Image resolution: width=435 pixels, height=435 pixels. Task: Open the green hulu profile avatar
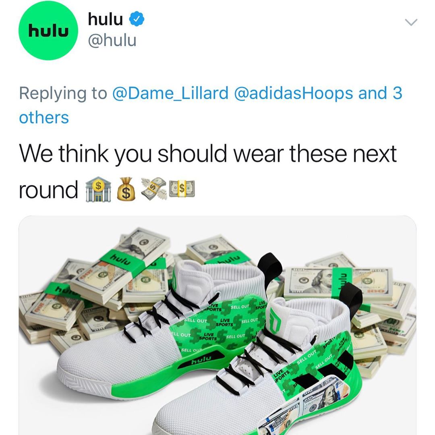pos(48,30)
